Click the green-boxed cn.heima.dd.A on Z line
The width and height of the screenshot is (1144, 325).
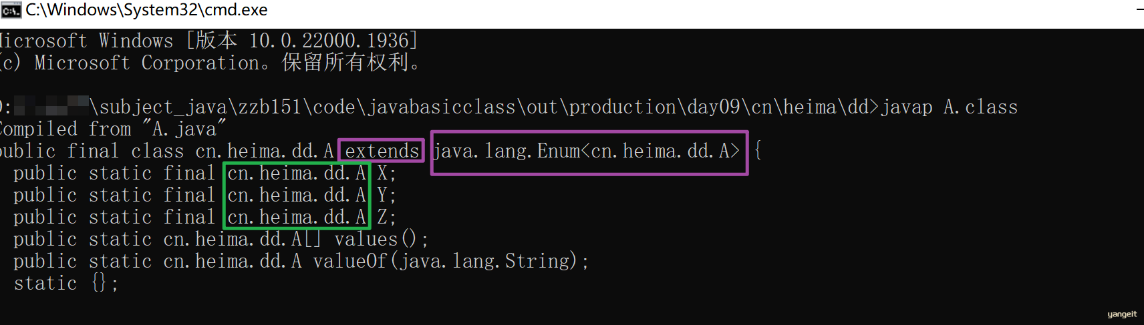(297, 217)
